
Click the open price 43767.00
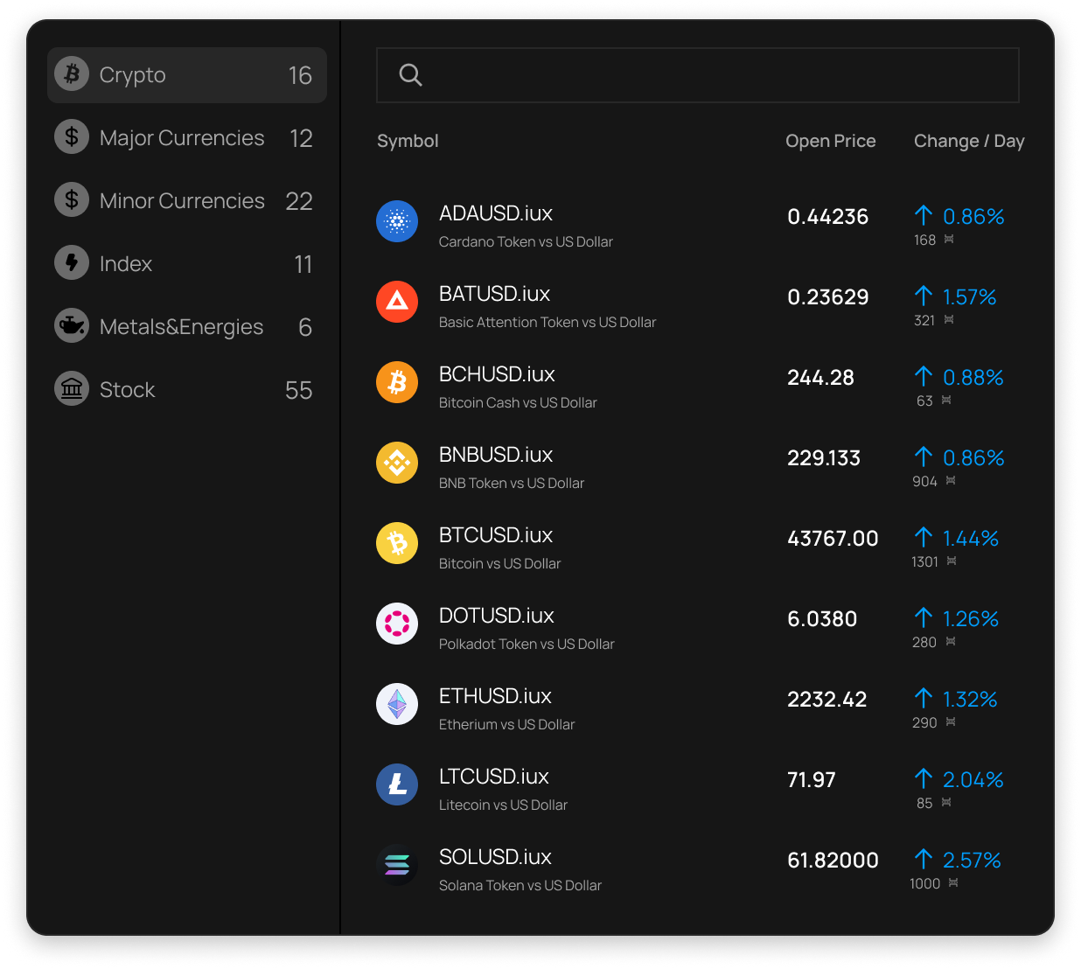pos(833,539)
